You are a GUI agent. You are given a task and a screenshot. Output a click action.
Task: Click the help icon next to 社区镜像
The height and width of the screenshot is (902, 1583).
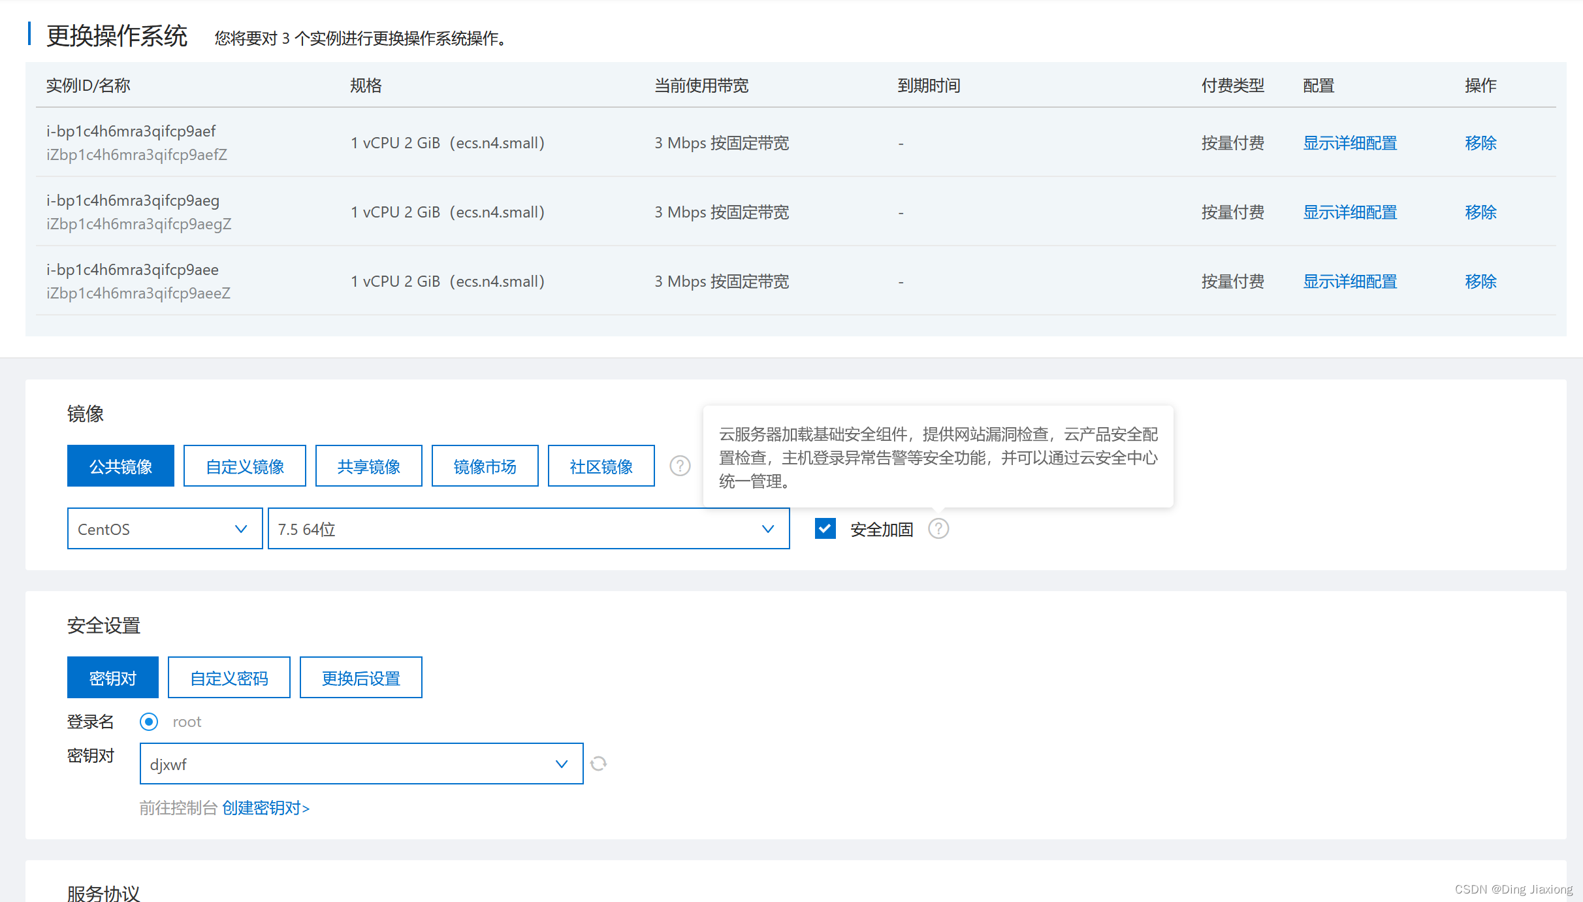point(680,466)
